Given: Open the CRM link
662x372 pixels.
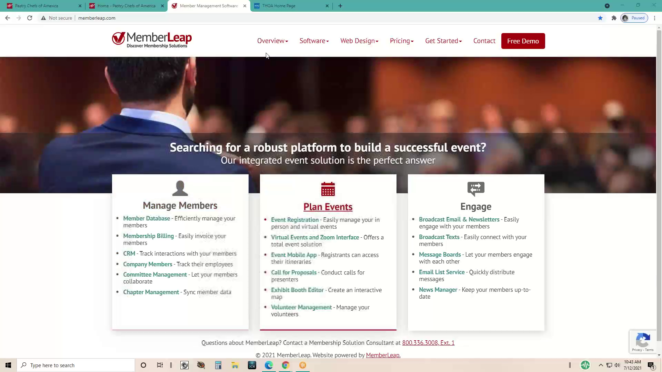Looking at the screenshot, I should [129, 254].
